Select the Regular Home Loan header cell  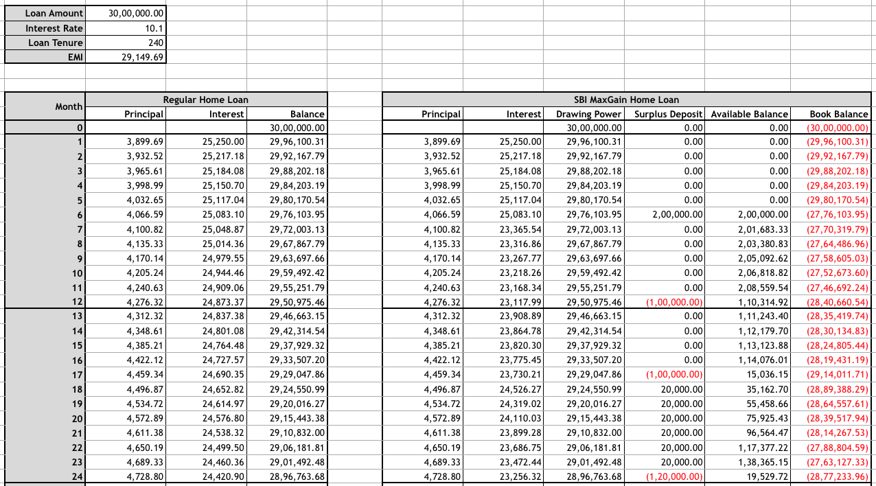pyautogui.click(x=206, y=100)
